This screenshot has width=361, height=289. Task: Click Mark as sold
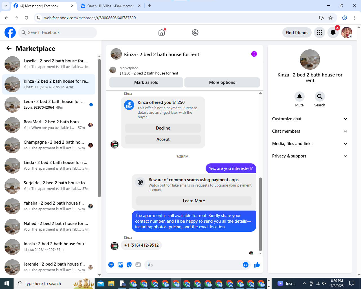click(146, 82)
